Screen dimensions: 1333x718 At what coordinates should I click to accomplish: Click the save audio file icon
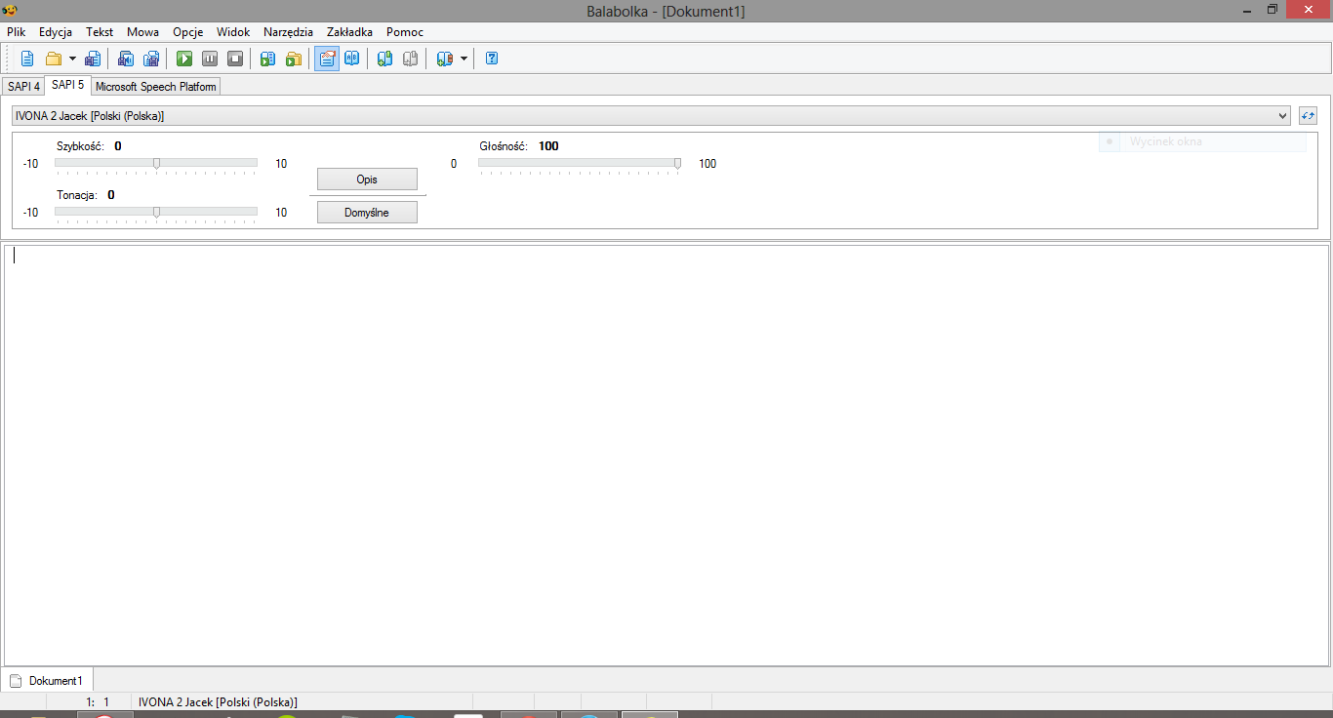[126, 59]
